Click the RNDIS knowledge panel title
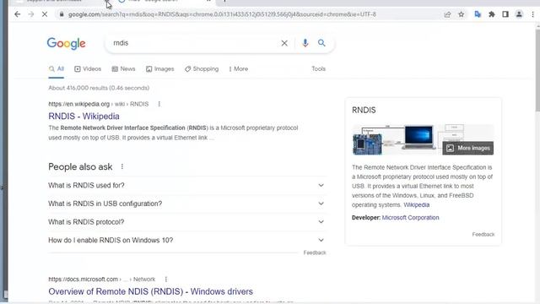The image size is (540, 304). 364,110
